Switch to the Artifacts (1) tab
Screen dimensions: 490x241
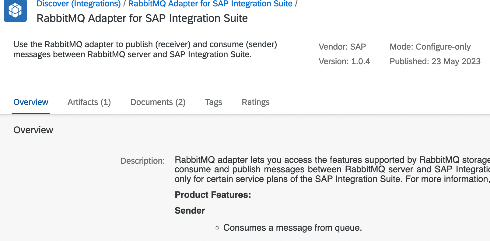point(89,102)
